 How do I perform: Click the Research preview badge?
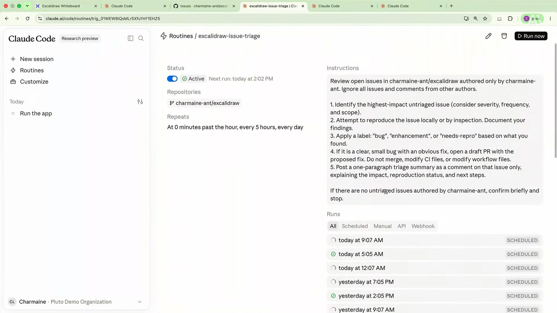[x=80, y=39]
